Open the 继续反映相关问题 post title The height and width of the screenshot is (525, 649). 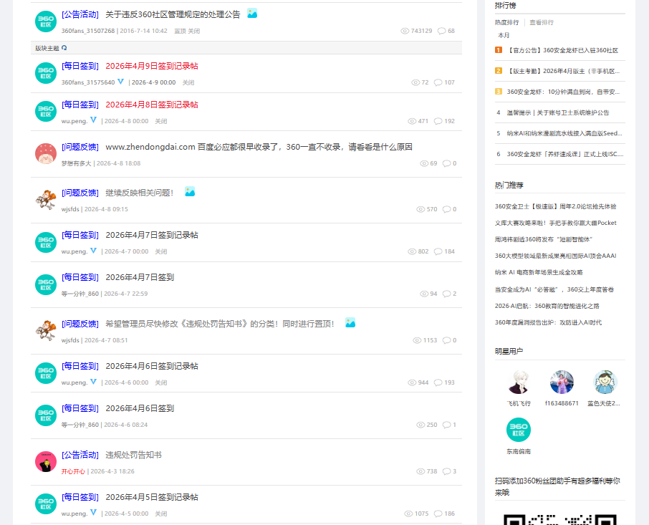(140, 193)
